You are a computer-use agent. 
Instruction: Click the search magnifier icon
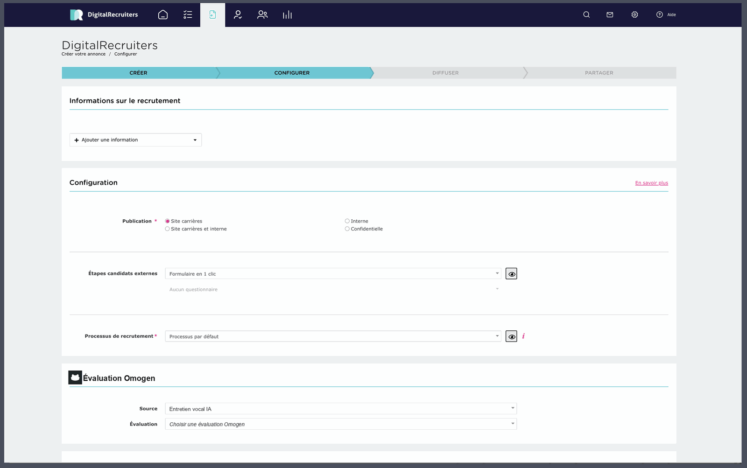[x=586, y=15]
